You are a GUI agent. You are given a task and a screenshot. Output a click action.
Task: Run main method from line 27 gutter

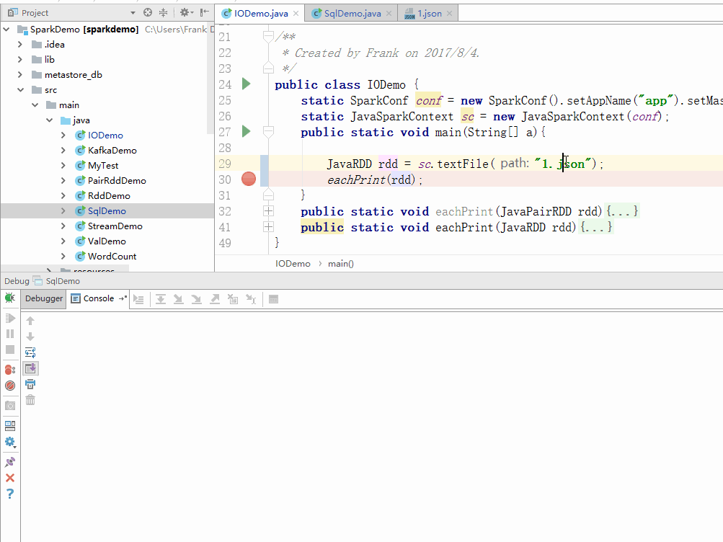pos(247,132)
